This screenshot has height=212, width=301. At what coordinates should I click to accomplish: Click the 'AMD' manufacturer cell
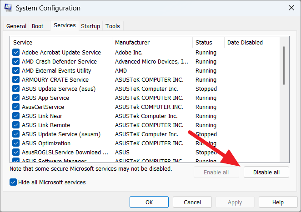tap(121, 70)
